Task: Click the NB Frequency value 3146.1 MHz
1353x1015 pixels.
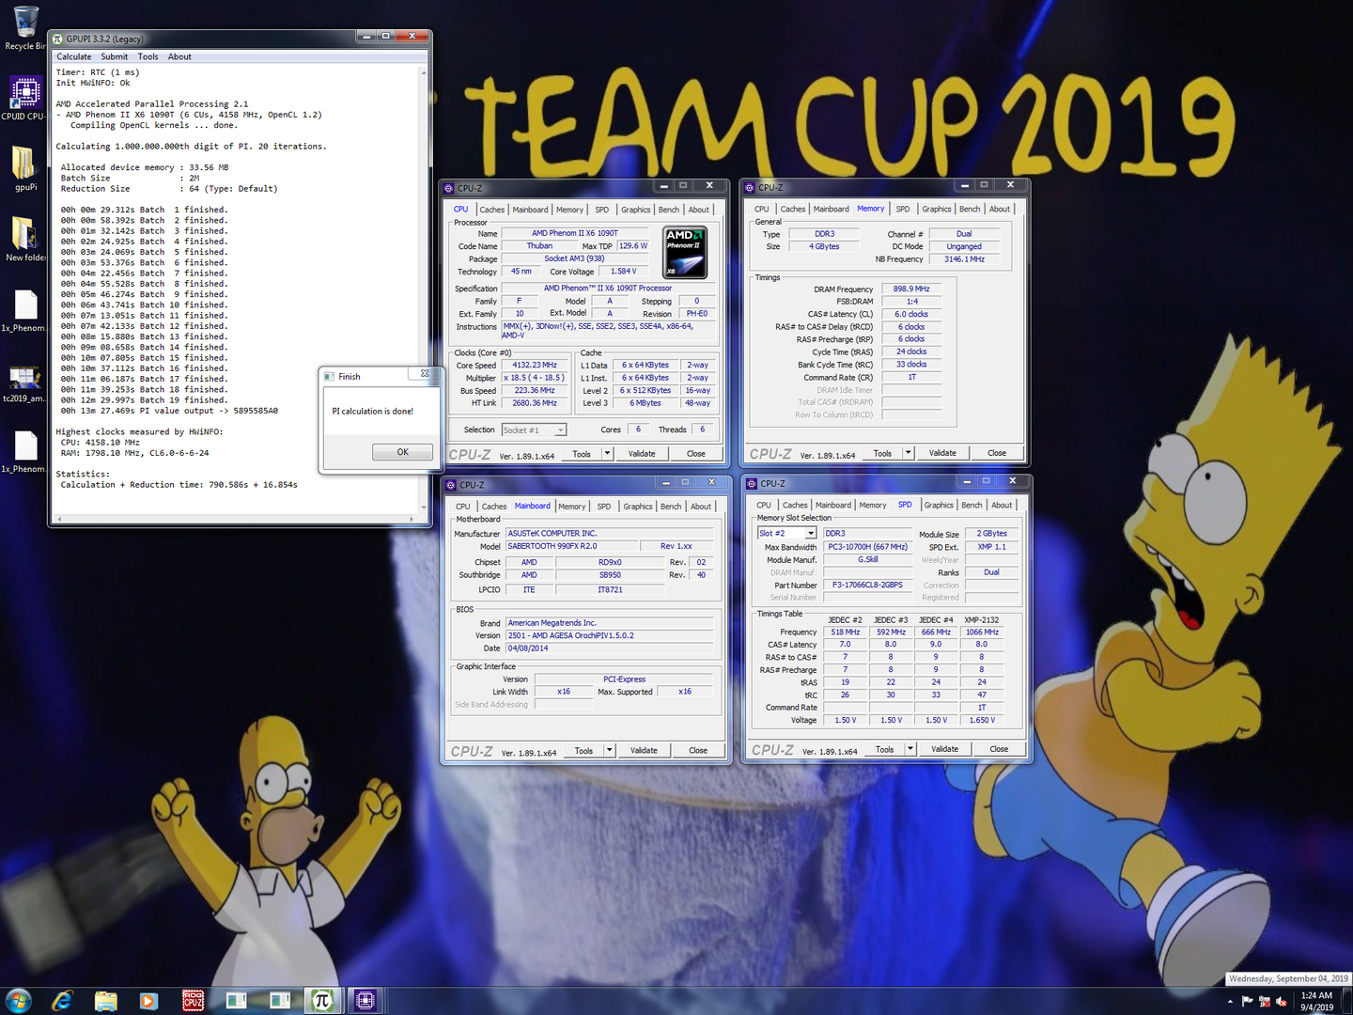Action: click(x=965, y=259)
